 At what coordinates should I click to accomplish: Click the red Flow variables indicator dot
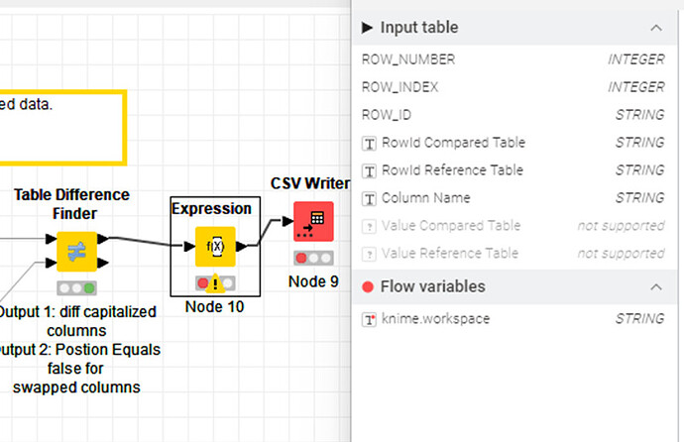point(368,287)
